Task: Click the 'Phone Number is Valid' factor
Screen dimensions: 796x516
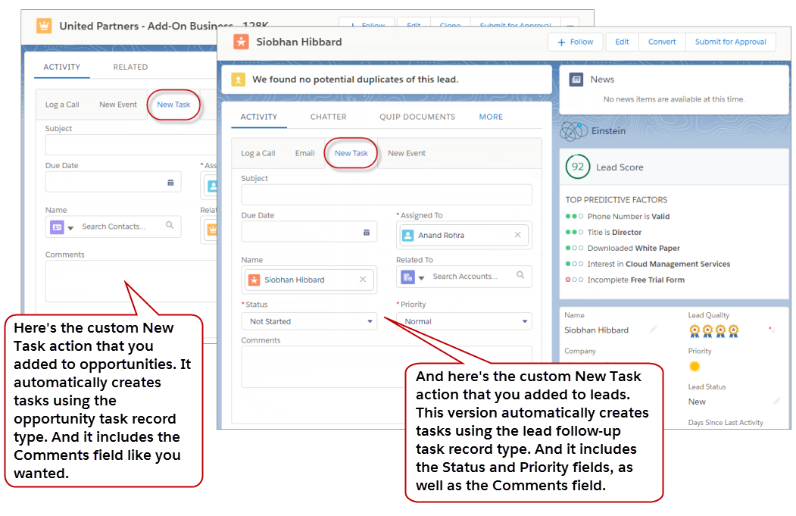Action: point(628,217)
